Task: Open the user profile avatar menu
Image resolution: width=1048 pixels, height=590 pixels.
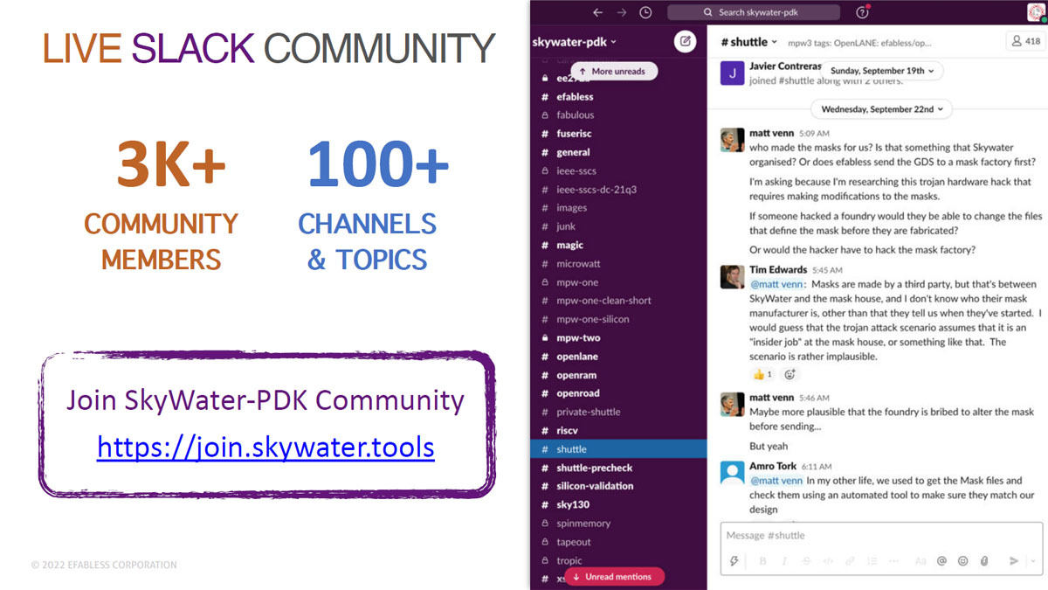Action: pos(1035,12)
